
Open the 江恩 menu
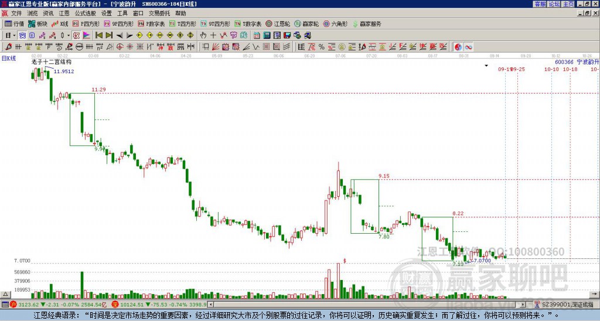coord(64,13)
